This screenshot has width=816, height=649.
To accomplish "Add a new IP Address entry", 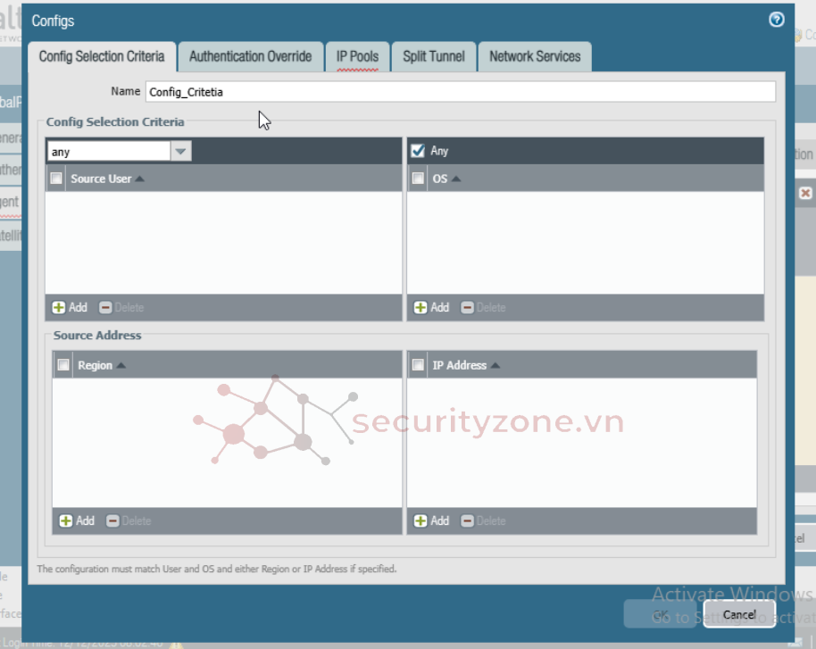I will [431, 520].
